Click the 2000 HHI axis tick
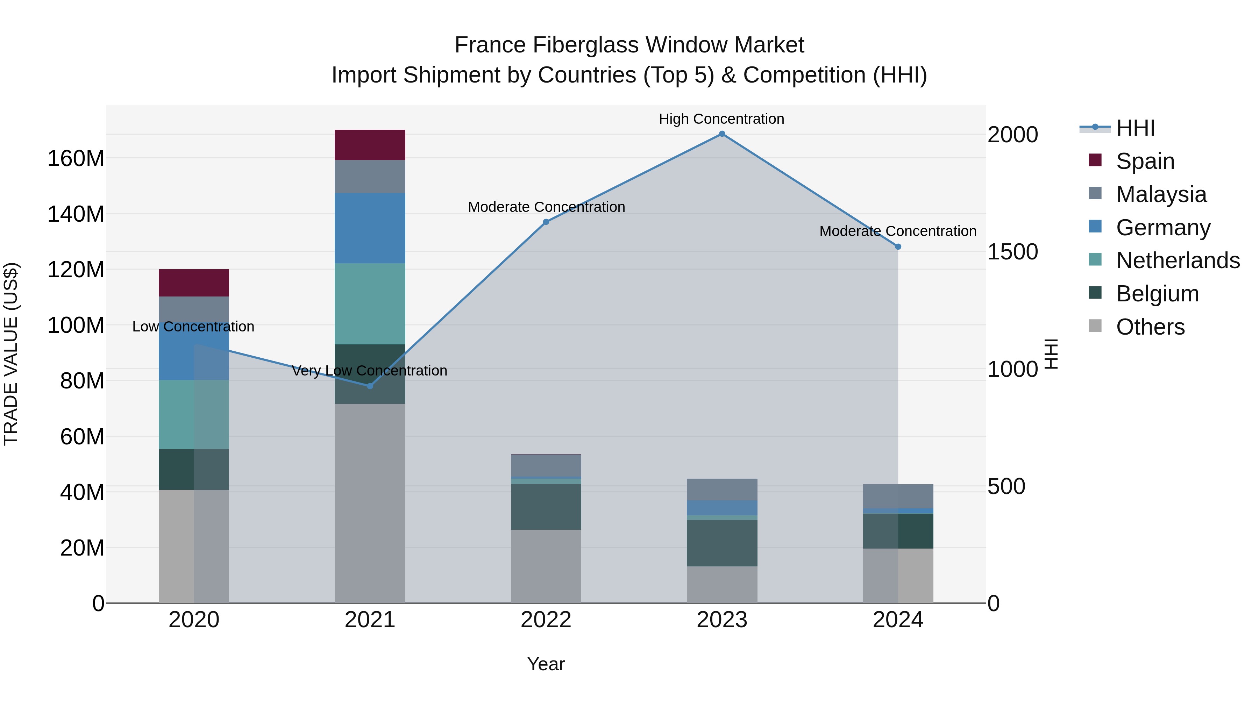Screen dimensions: 1259x708 click(1013, 134)
